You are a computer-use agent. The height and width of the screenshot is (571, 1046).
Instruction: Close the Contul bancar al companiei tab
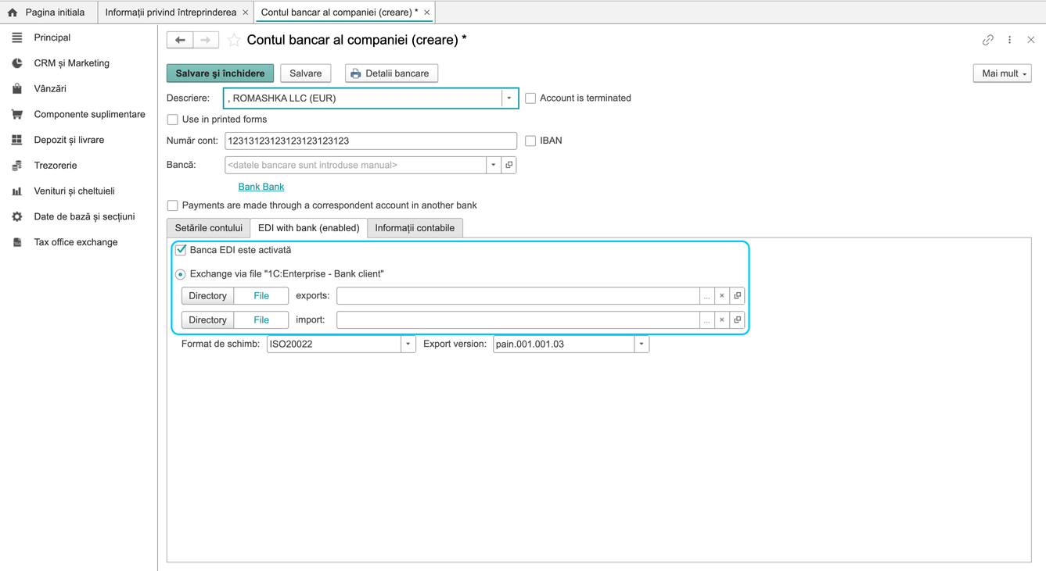pyautogui.click(x=426, y=12)
